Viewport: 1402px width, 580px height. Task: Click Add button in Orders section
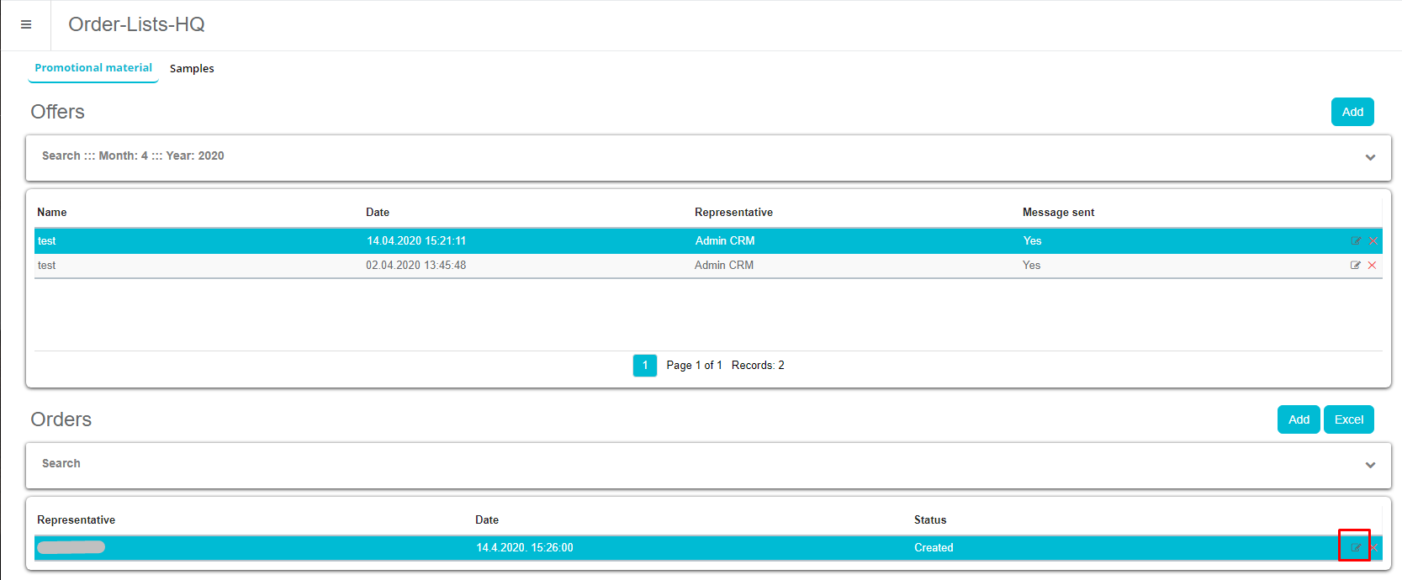click(1299, 419)
